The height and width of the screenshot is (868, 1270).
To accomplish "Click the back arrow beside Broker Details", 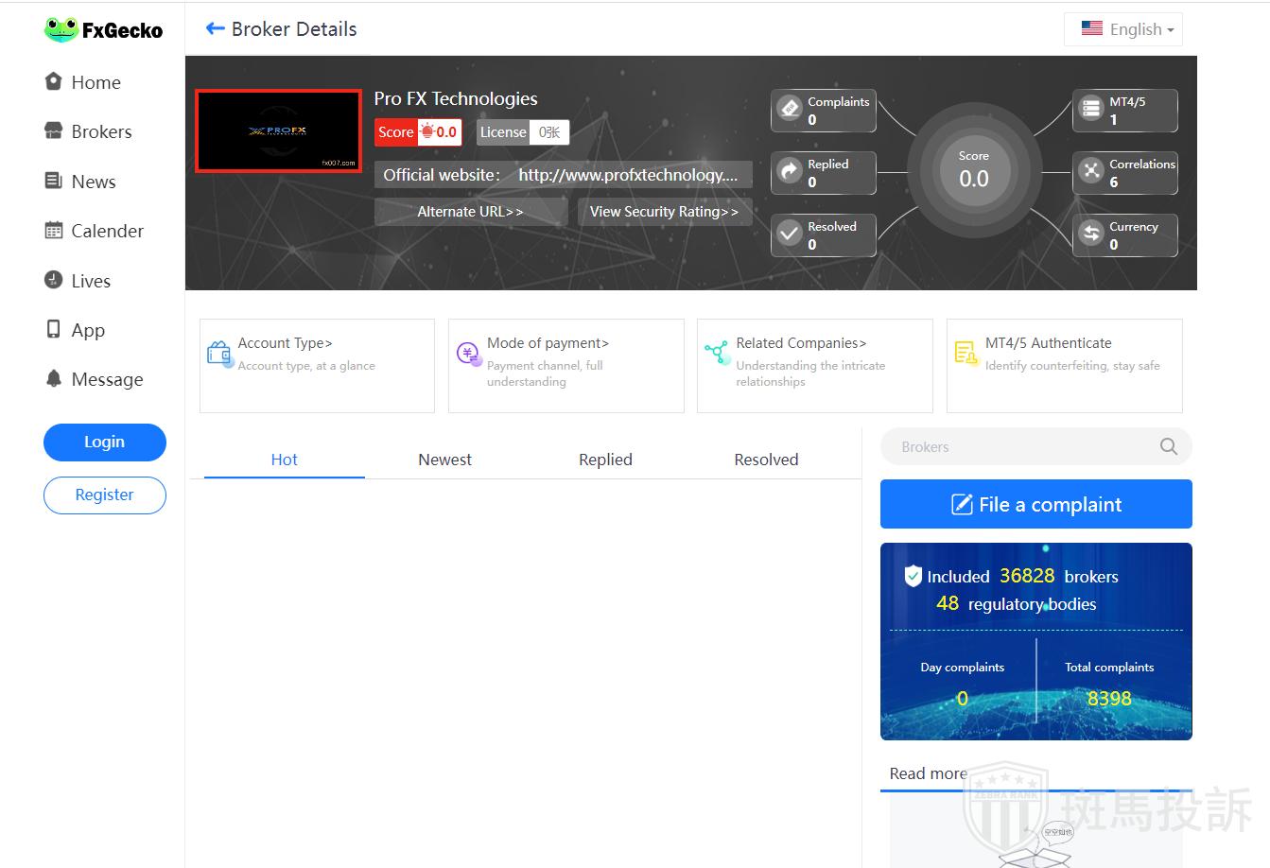I will tap(215, 29).
